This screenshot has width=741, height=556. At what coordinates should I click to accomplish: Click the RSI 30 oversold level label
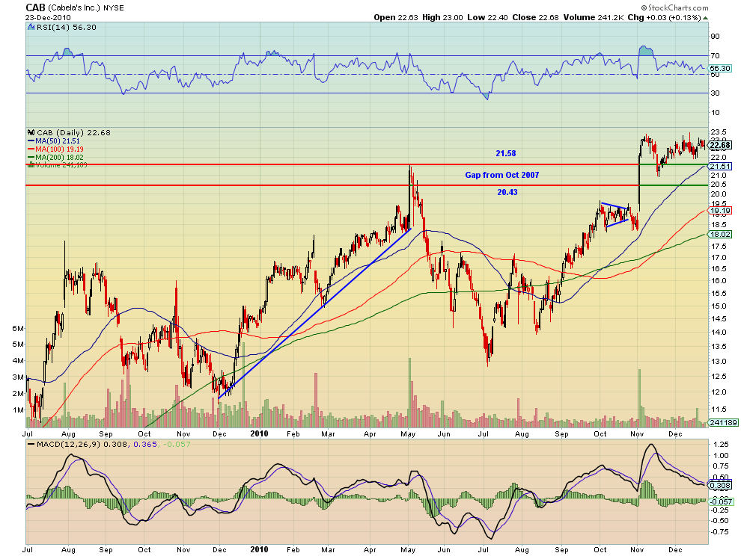tap(715, 93)
